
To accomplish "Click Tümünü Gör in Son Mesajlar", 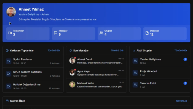I will (x=117, y=50).
